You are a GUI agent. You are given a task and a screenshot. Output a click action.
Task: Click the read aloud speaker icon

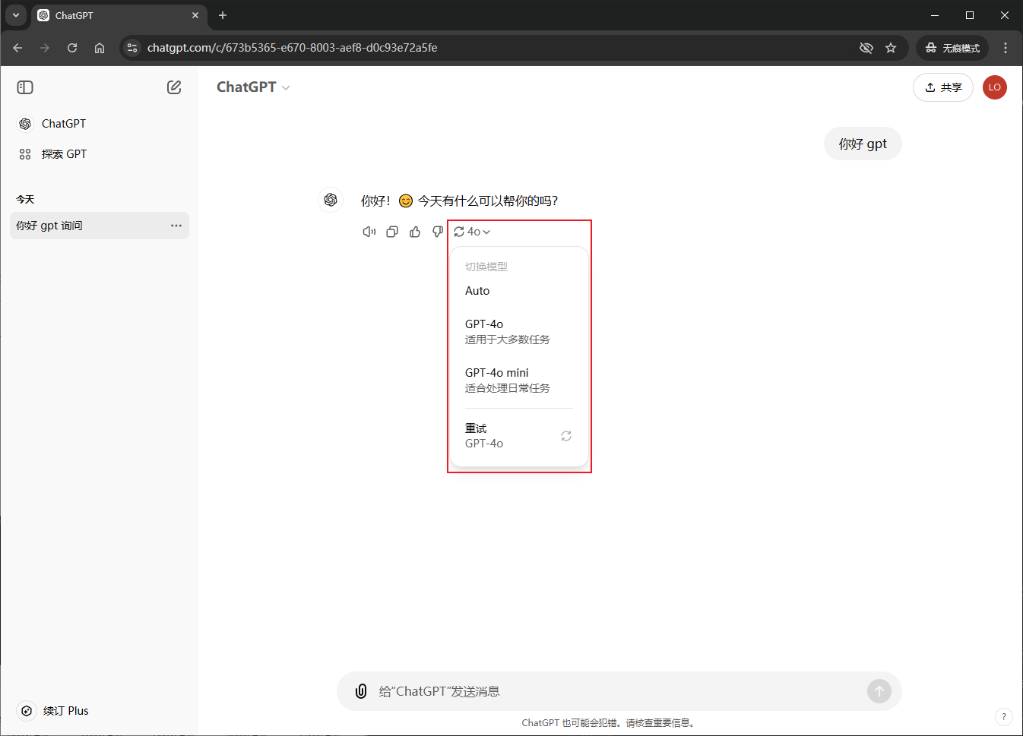point(369,232)
